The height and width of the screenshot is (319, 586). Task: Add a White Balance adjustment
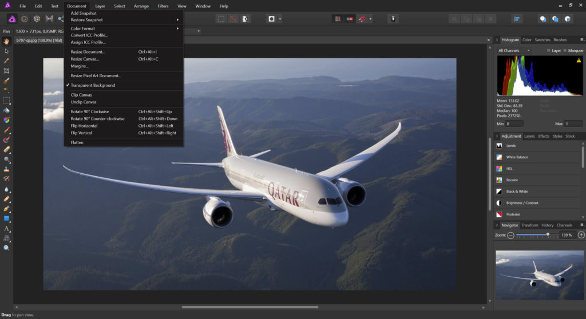[538, 157]
